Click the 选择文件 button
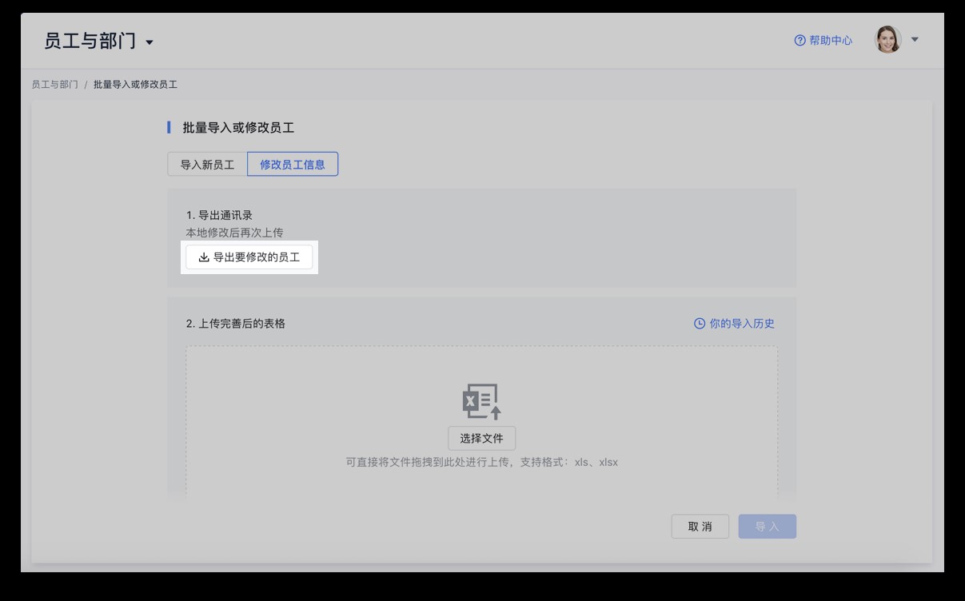The image size is (965, 601). point(482,438)
